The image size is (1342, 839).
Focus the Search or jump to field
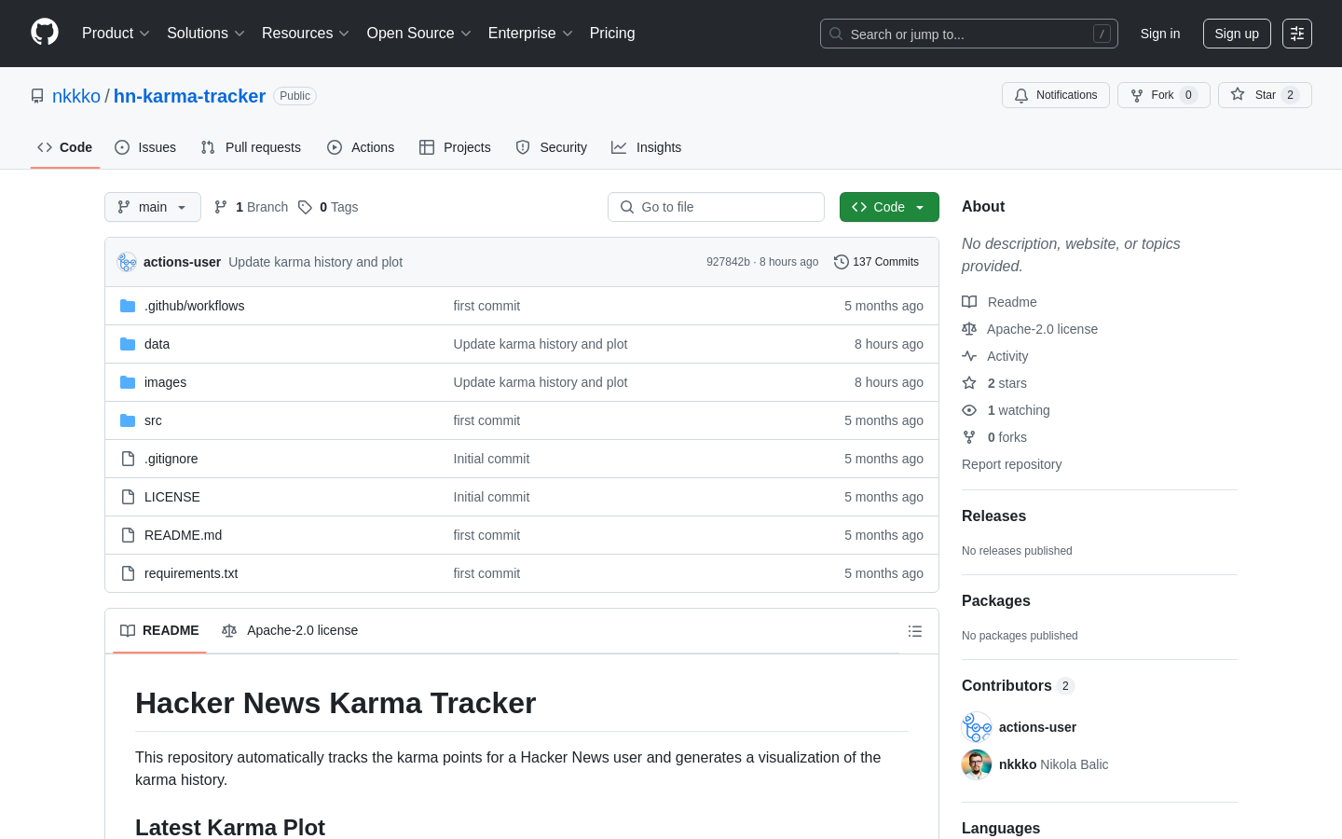[x=969, y=34]
